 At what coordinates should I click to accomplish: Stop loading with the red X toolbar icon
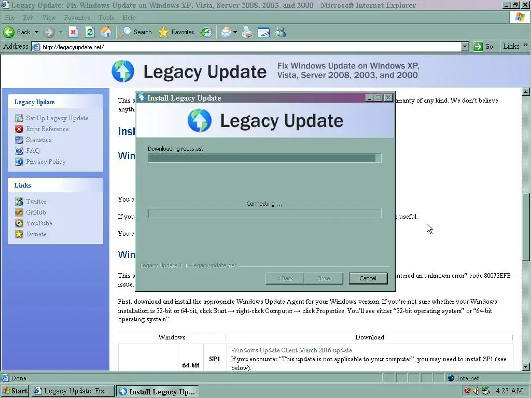coord(73,32)
